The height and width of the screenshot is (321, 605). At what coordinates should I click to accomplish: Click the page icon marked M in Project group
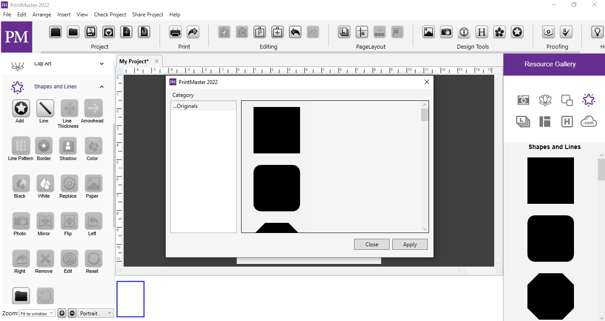(144, 32)
